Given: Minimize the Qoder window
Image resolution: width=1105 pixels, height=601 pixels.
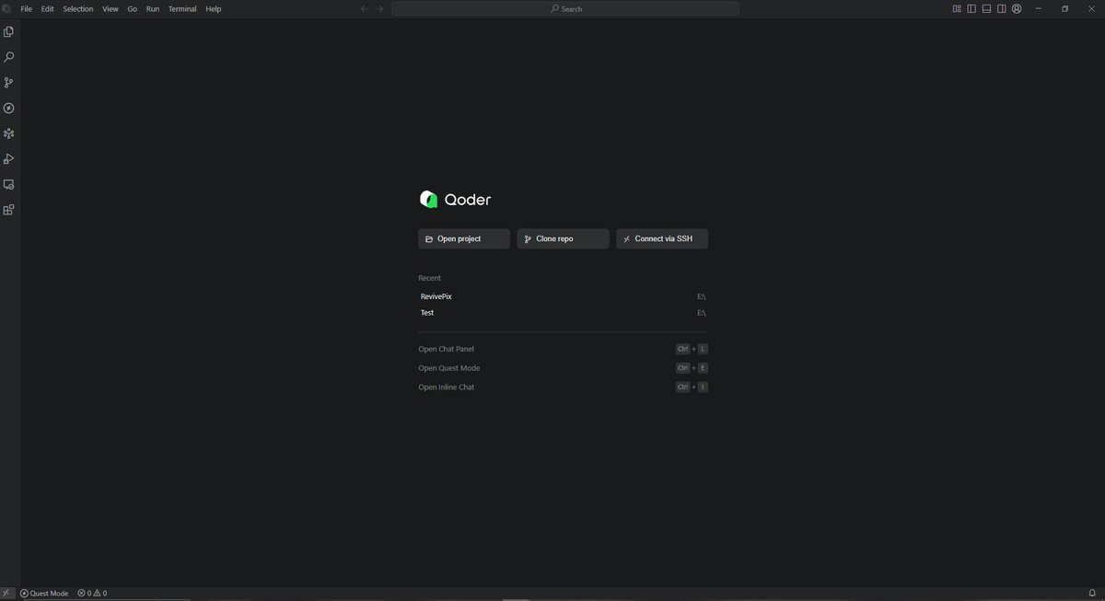Looking at the screenshot, I should pyautogui.click(x=1039, y=8).
